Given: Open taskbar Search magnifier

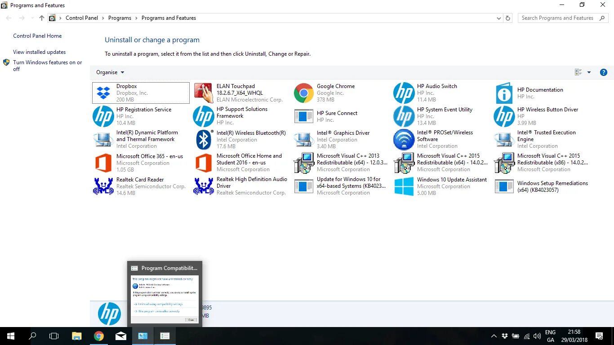Looking at the screenshot, I should click(32, 336).
